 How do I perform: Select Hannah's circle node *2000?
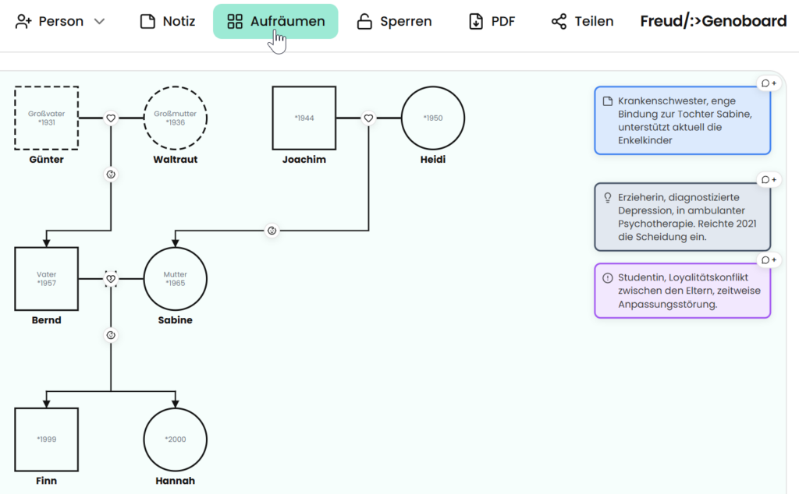point(176,439)
